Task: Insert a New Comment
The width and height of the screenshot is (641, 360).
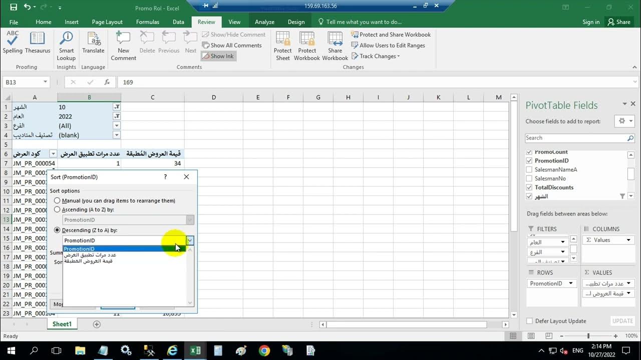Action: (123, 46)
